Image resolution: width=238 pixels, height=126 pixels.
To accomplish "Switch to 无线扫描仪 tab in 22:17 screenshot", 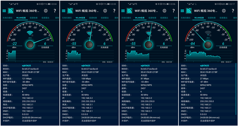I will point(186,18).
